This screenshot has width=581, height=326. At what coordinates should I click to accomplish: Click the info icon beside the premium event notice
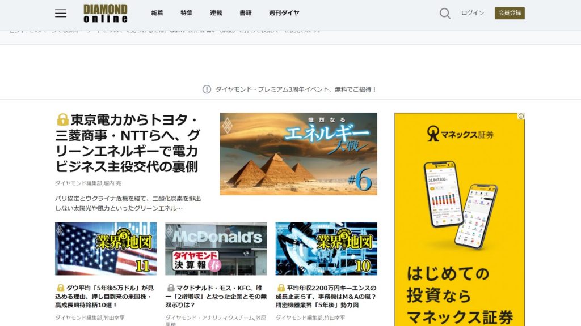click(207, 89)
